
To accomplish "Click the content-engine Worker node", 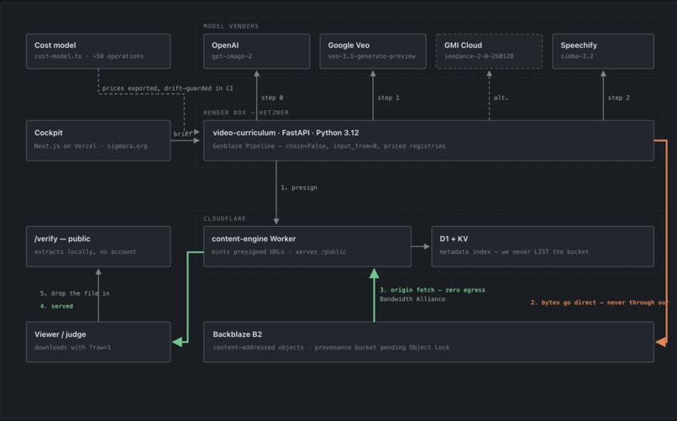I will 307,246.
